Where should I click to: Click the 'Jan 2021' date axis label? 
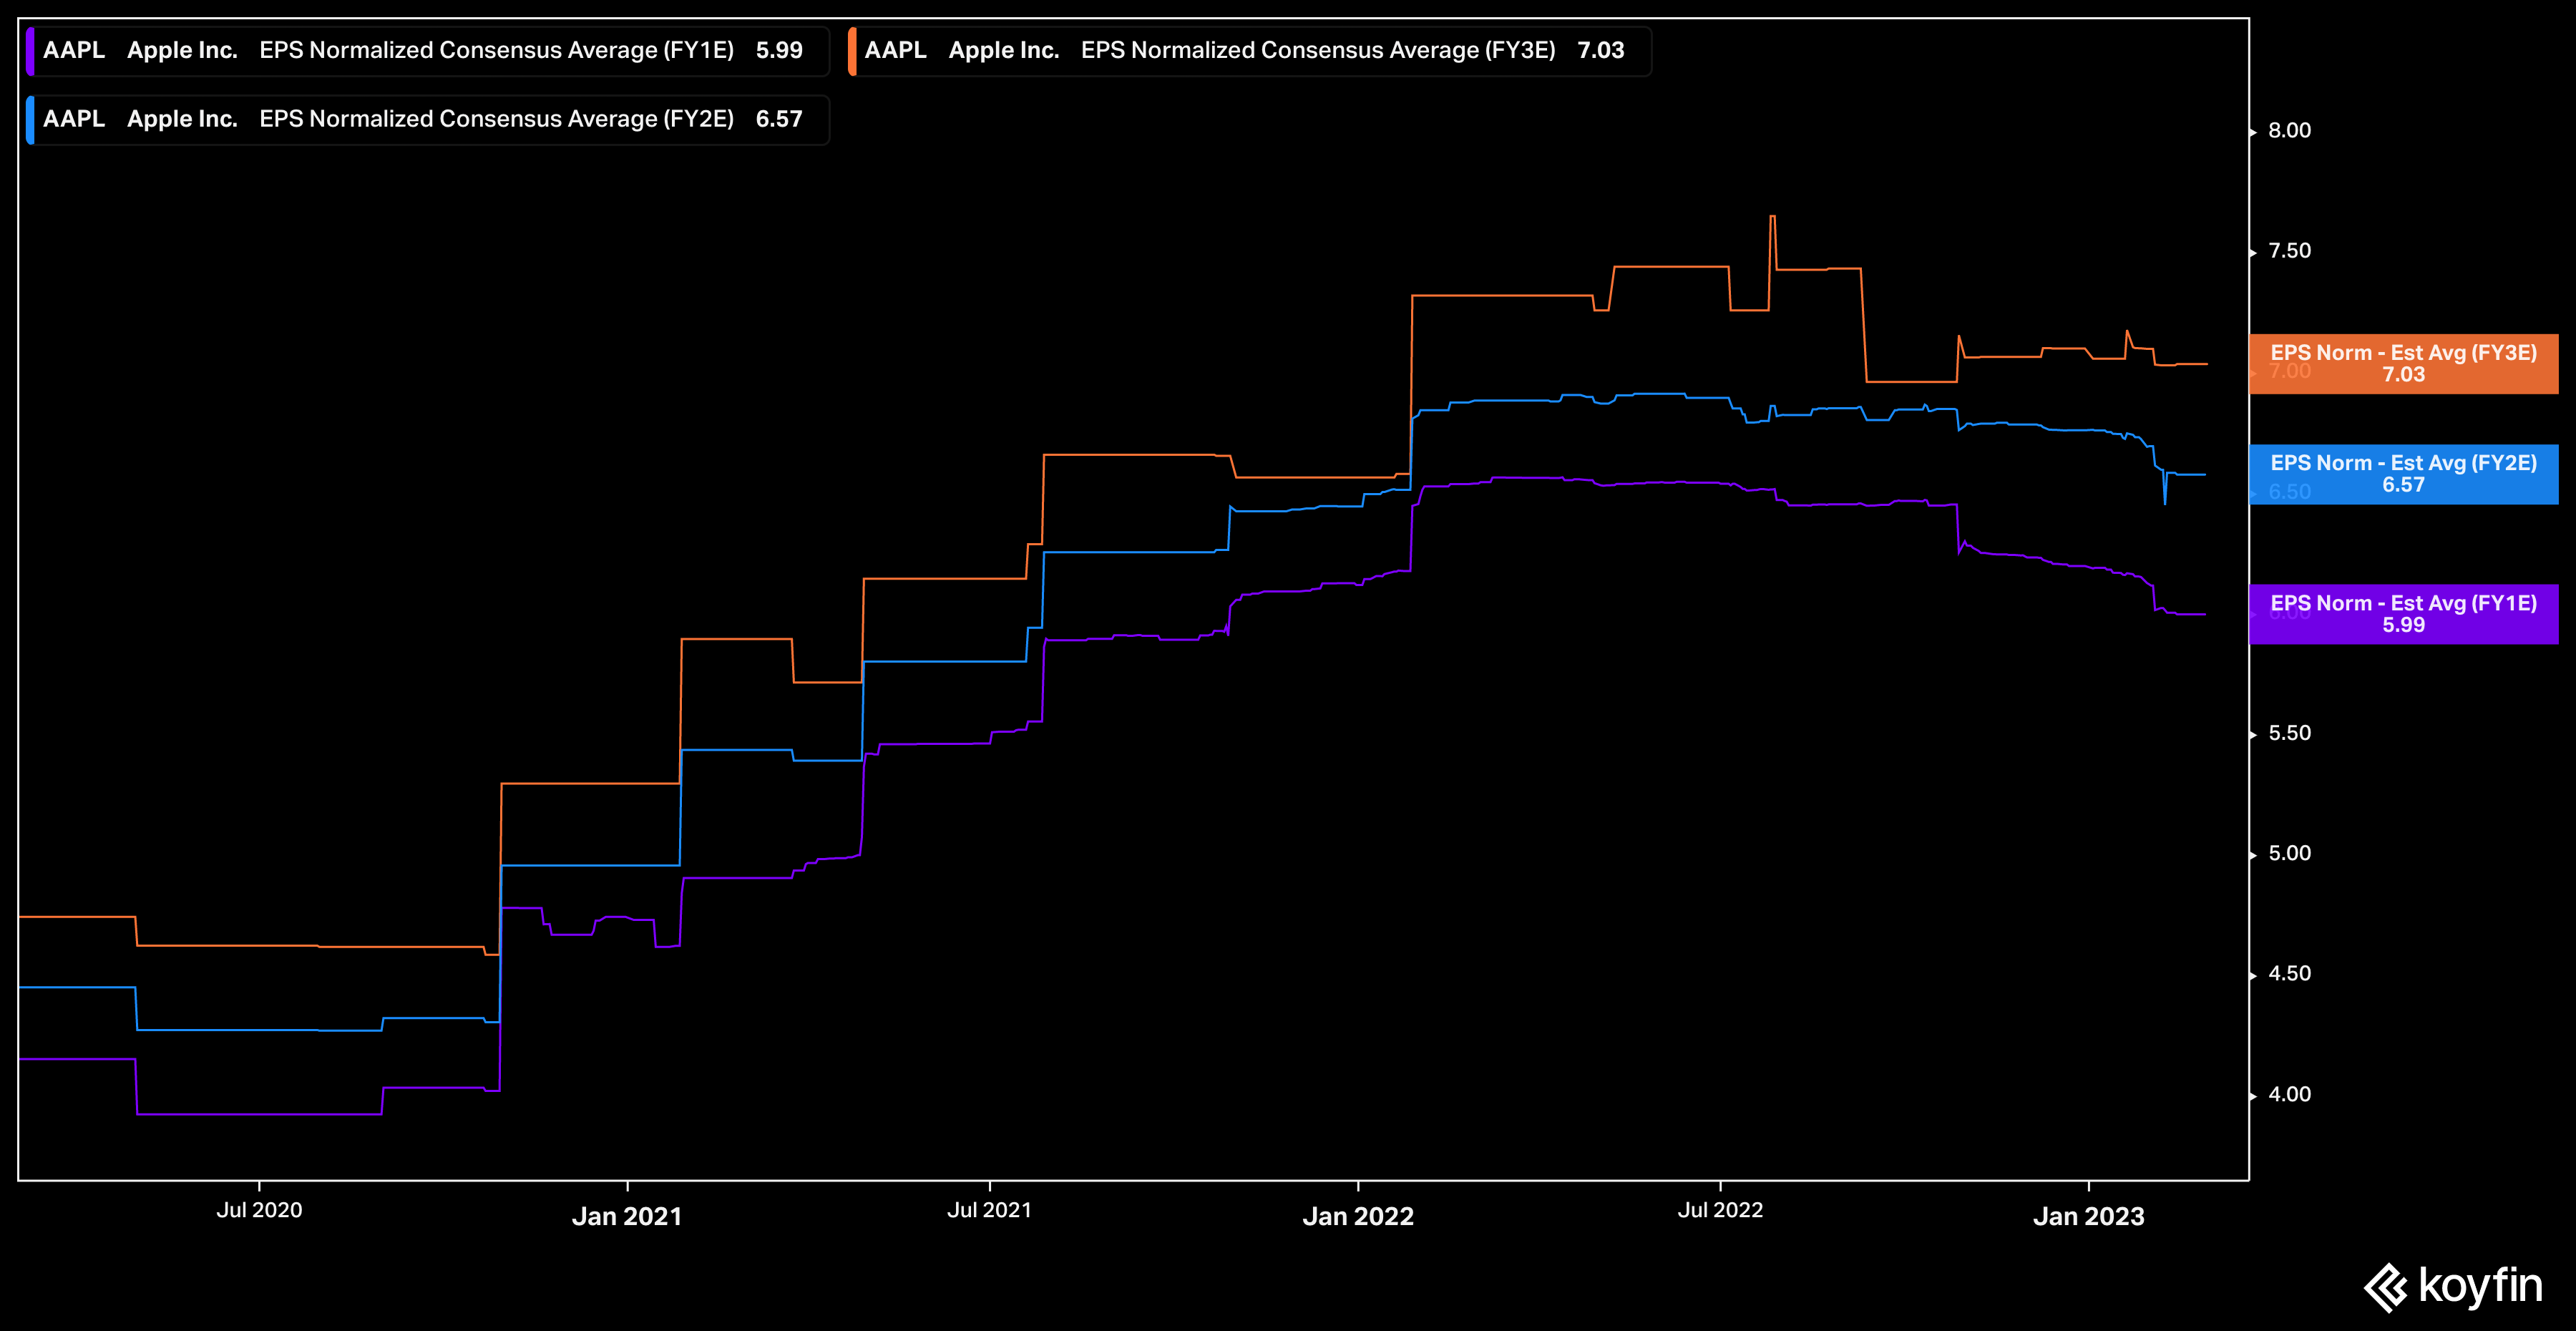(627, 1216)
